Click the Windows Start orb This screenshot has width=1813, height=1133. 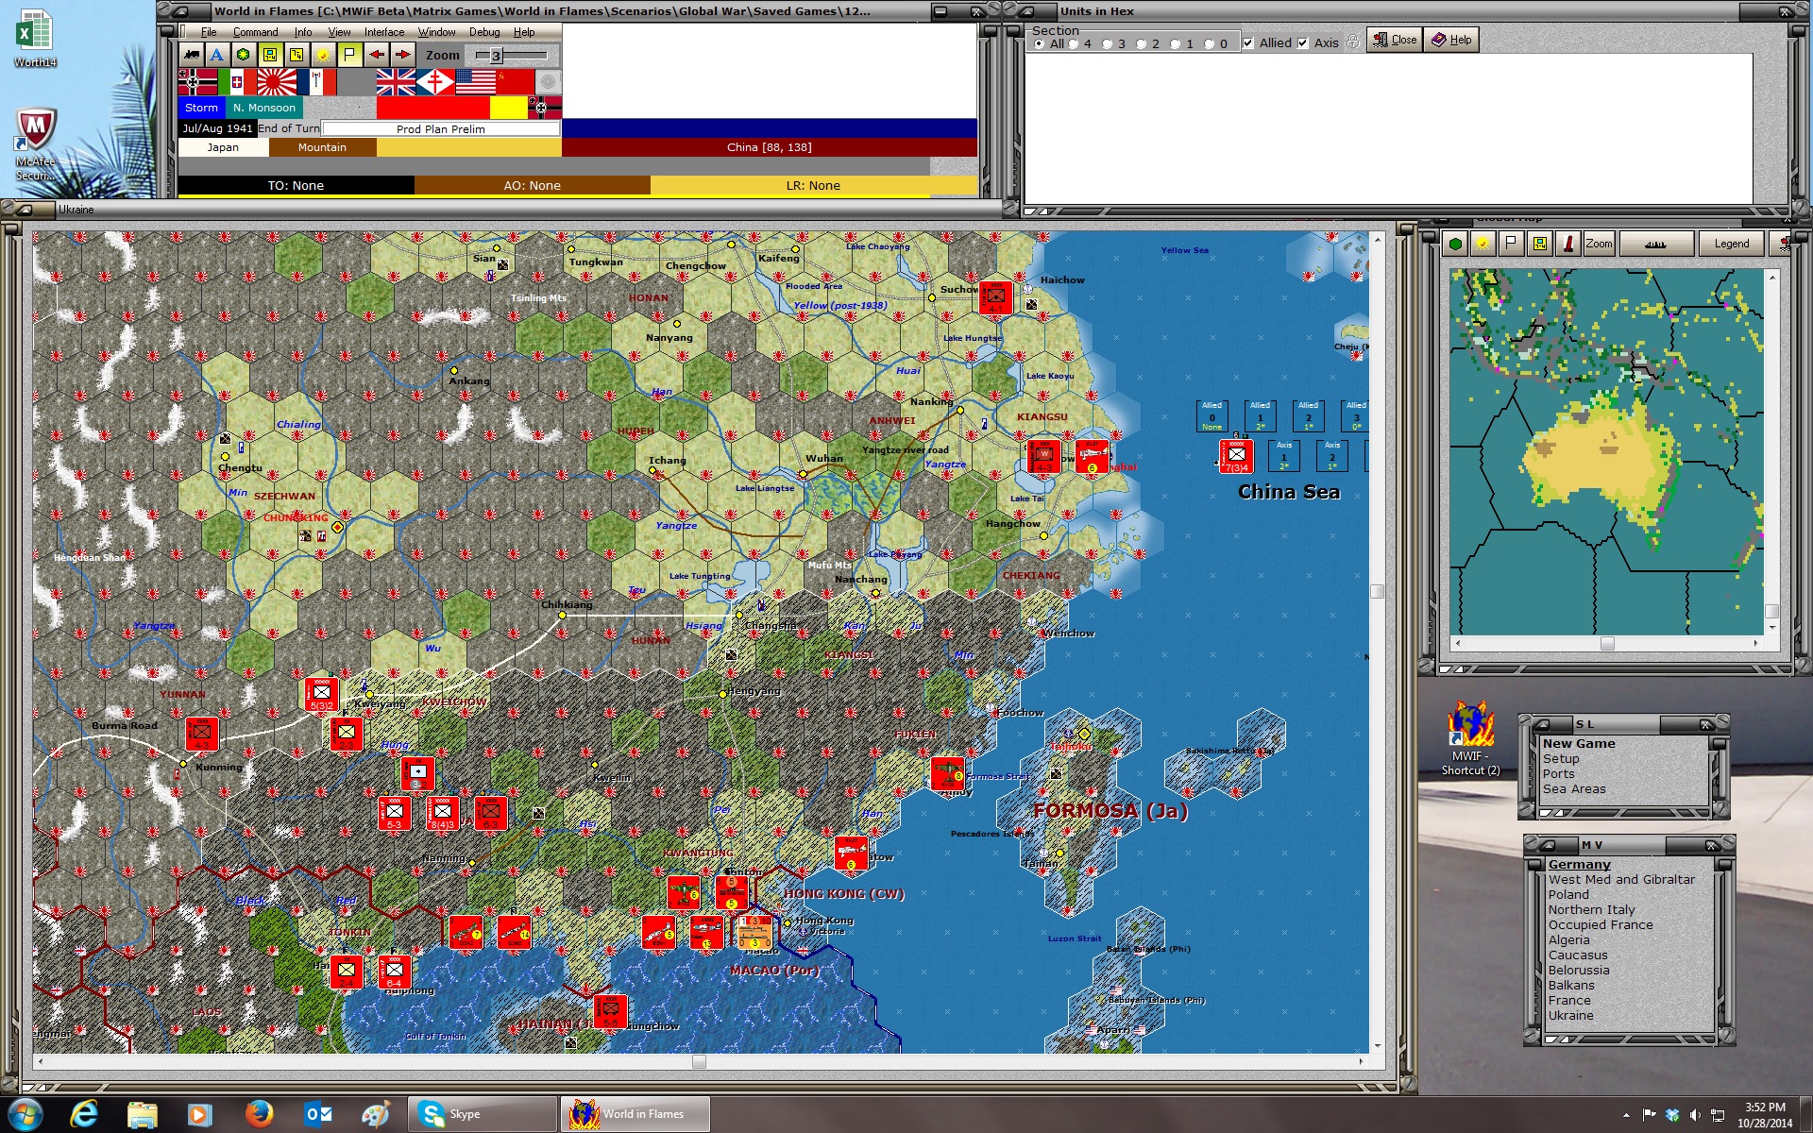(x=25, y=1114)
